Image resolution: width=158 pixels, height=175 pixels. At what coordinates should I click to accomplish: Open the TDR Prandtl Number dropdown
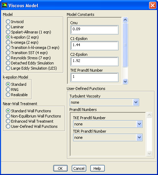[139, 137]
